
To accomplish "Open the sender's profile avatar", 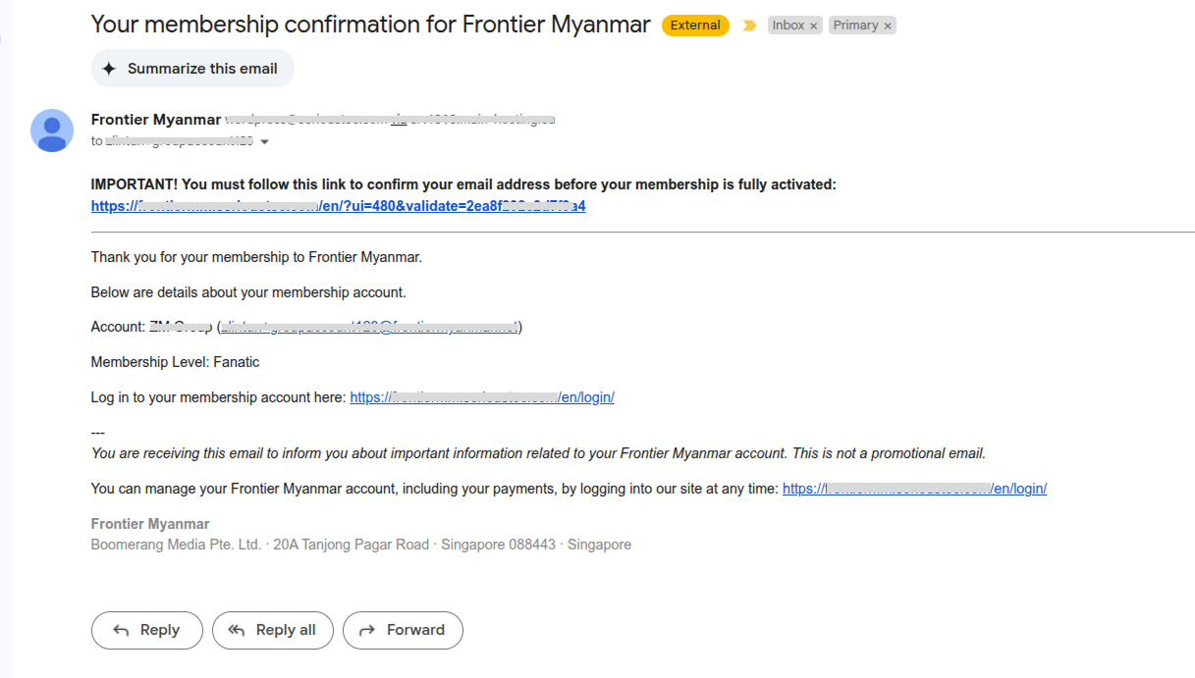I will tap(51, 130).
